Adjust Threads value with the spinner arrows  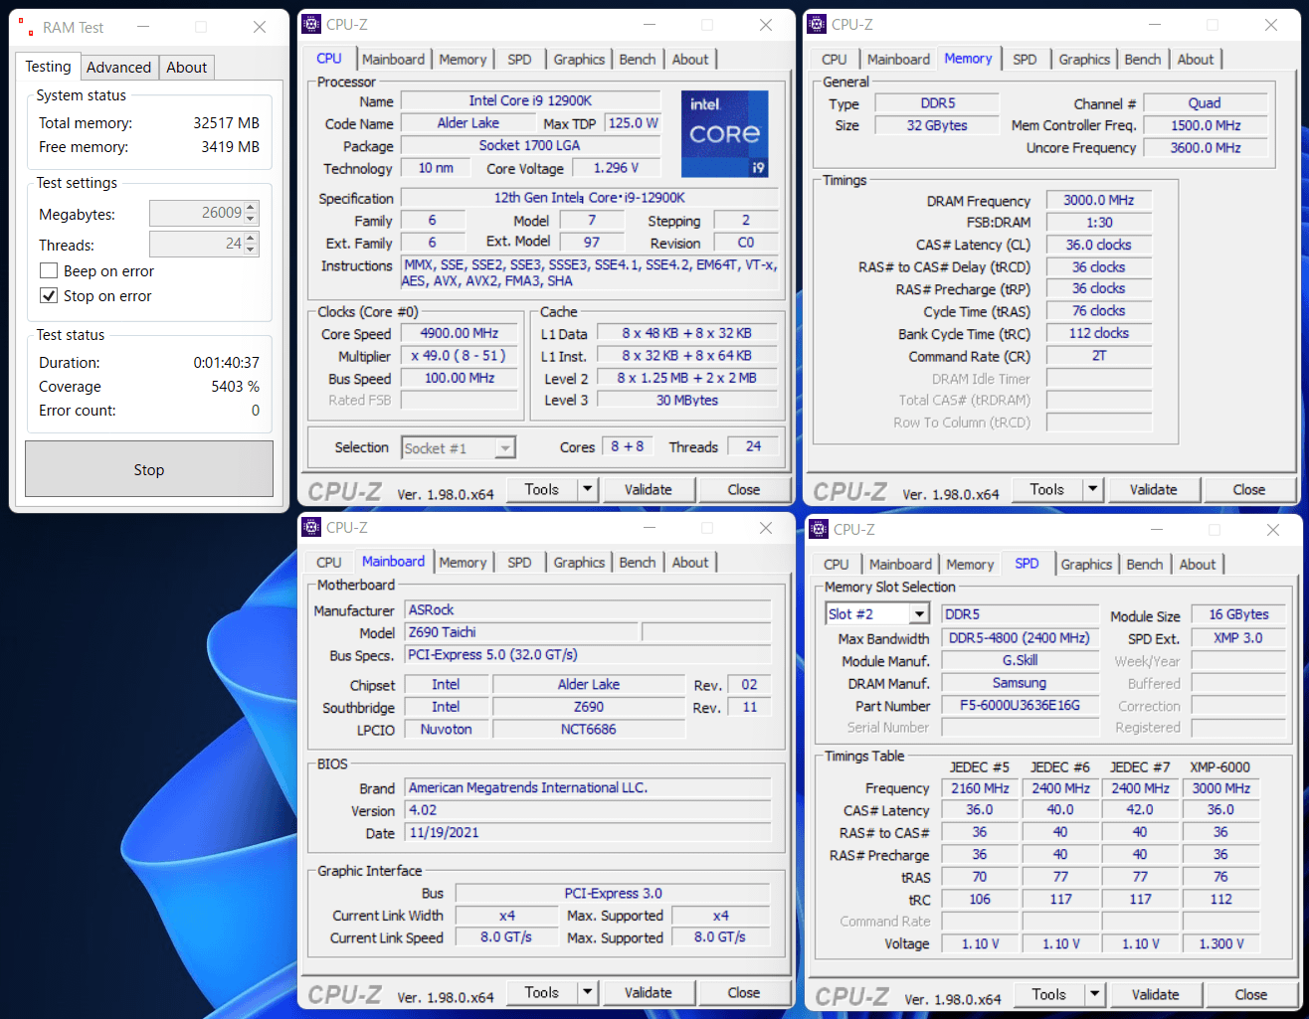(x=251, y=244)
